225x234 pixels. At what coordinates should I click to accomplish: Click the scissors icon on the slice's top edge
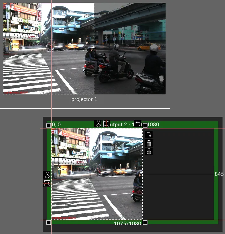click(x=98, y=124)
